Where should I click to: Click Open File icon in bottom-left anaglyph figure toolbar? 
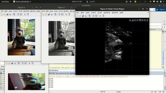pyautogui.click(x=9, y=63)
